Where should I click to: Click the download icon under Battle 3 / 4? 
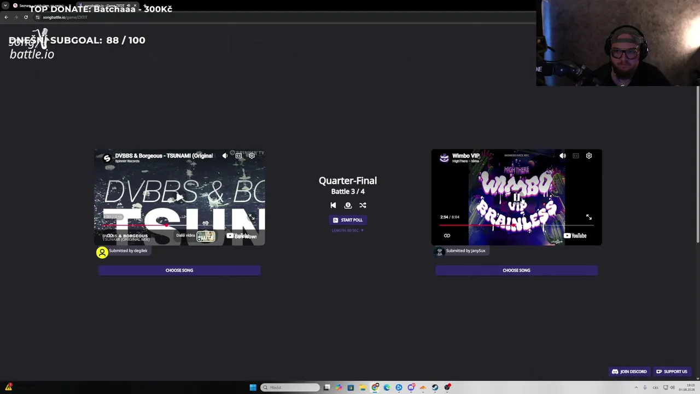click(348, 205)
